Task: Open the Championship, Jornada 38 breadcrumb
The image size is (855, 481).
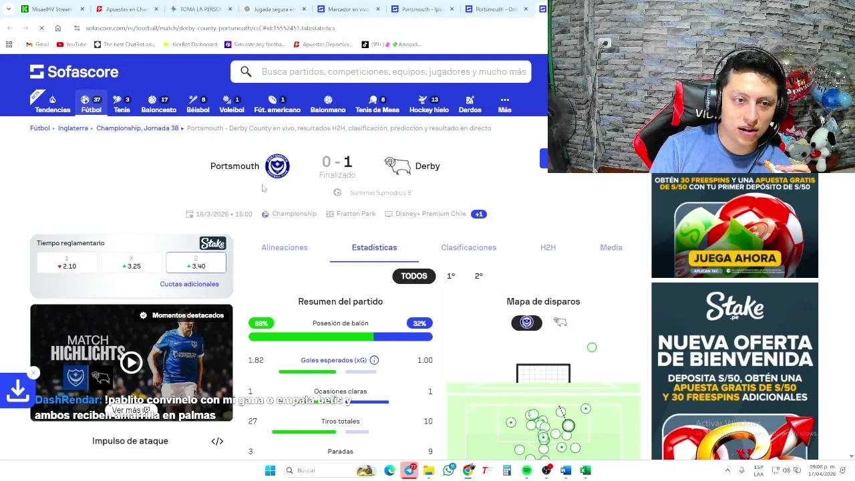Action: (137, 128)
